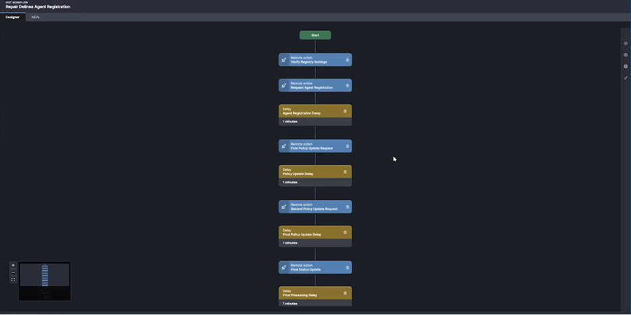631x315 pixels.
Task: Zoom in with the plus button
Action: (13, 265)
